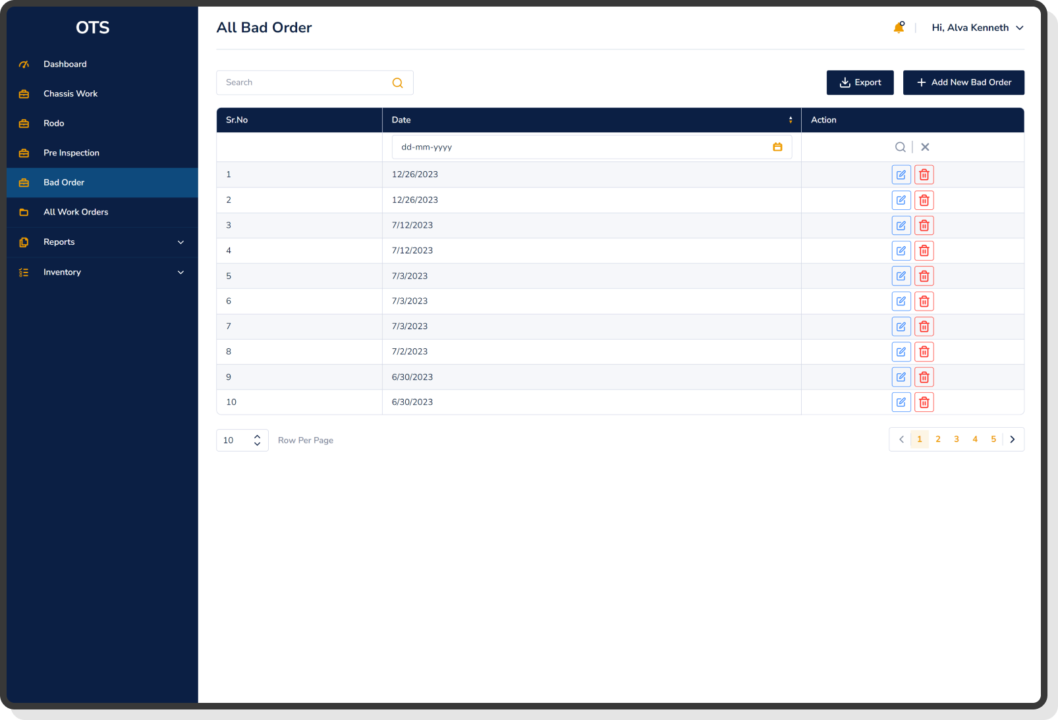Expand the Reports sidebar section
Screen dimensions: 1058x720
point(181,242)
